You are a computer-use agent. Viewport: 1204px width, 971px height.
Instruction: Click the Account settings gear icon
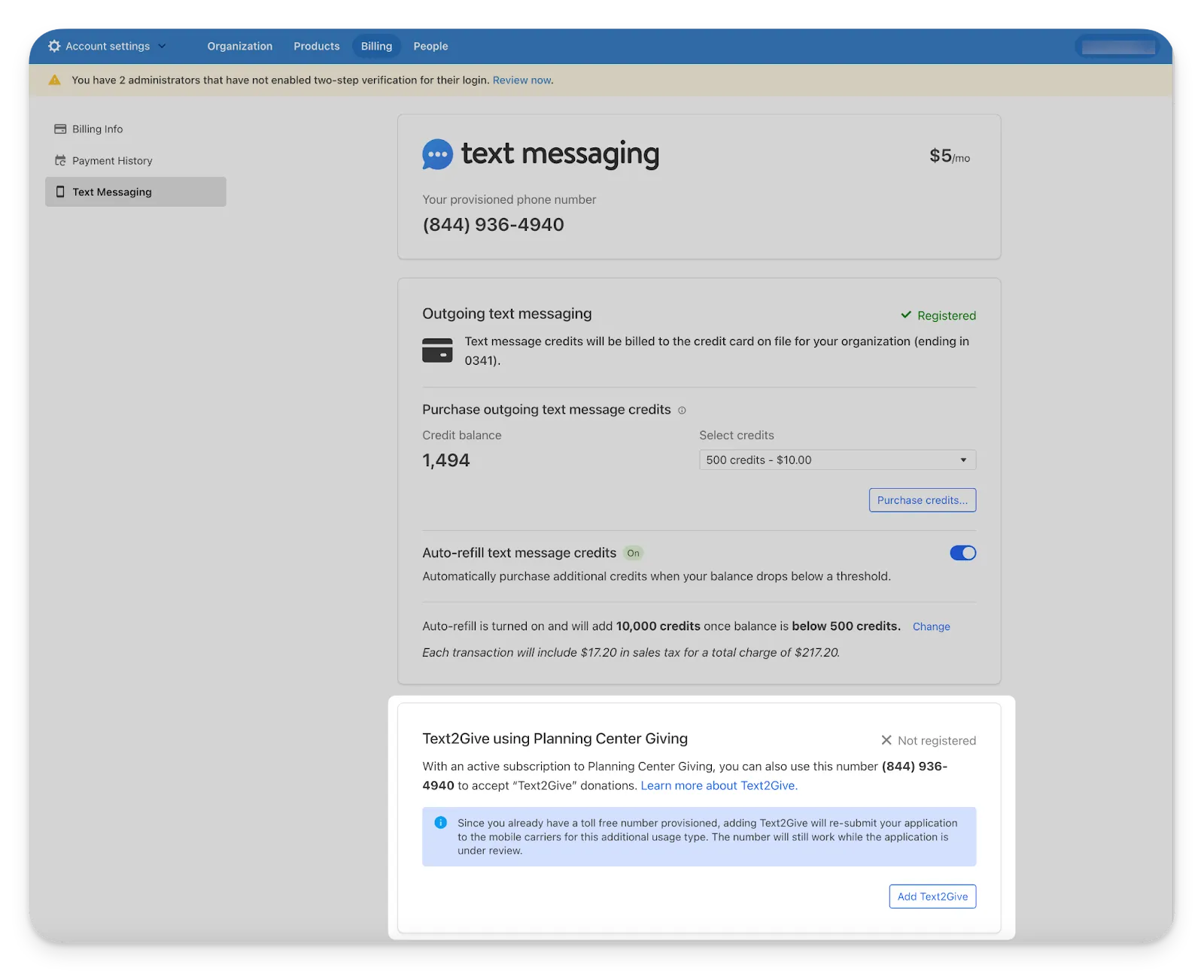click(x=54, y=46)
